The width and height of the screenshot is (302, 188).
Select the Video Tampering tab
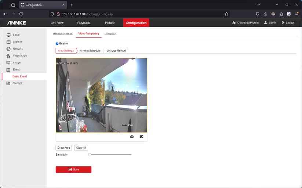(x=88, y=33)
